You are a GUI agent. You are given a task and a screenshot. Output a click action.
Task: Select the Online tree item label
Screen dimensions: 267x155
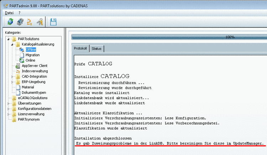click(x=30, y=60)
